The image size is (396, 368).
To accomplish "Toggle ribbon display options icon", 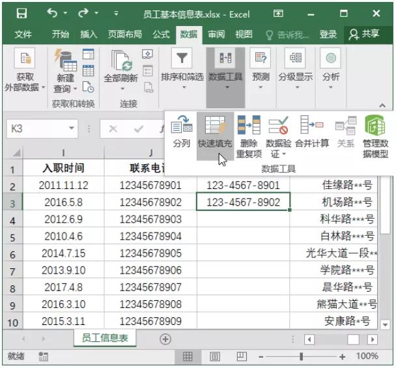I will 278,13.
